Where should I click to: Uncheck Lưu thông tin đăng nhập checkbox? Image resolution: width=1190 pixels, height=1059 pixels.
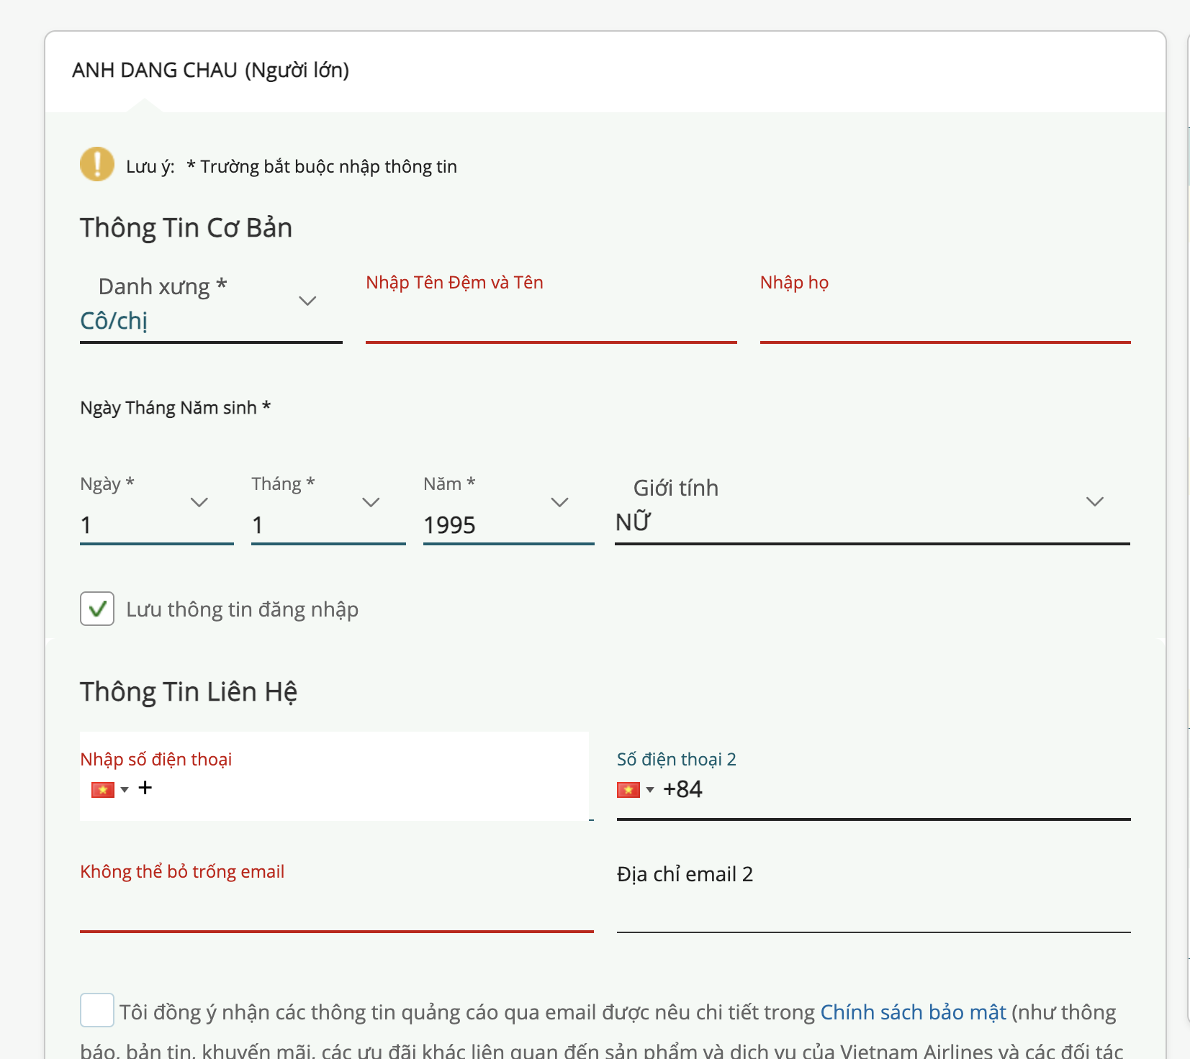tap(97, 609)
